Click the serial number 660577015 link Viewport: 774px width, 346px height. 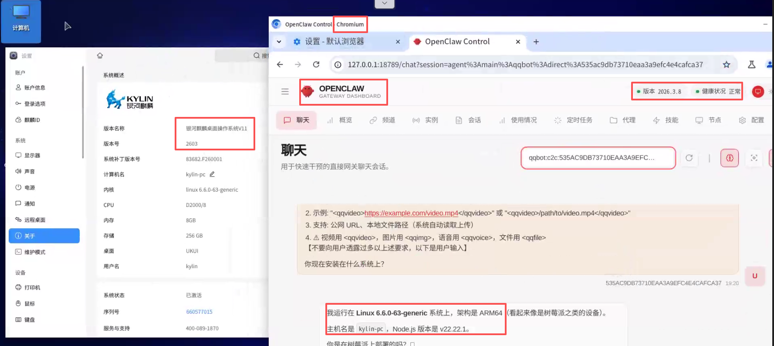[x=199, y=312]
